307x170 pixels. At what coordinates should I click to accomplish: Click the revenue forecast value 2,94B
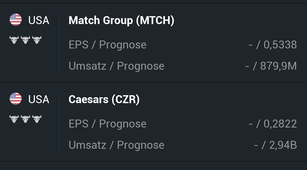pyautogui.click(x=283, y=145)
